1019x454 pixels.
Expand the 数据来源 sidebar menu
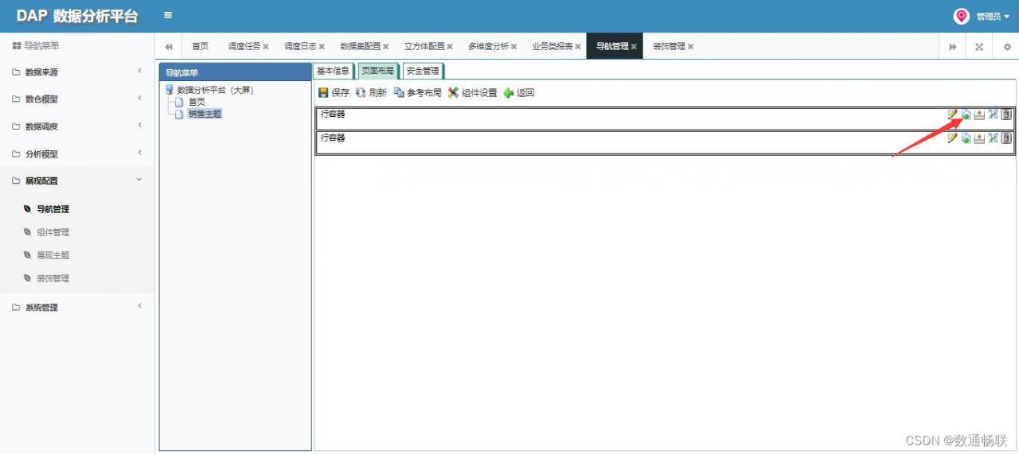point(77,72)
